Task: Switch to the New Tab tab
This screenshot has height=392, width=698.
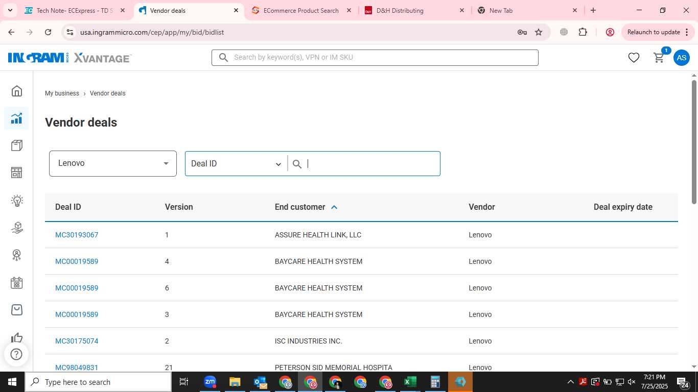Action: 527,10
